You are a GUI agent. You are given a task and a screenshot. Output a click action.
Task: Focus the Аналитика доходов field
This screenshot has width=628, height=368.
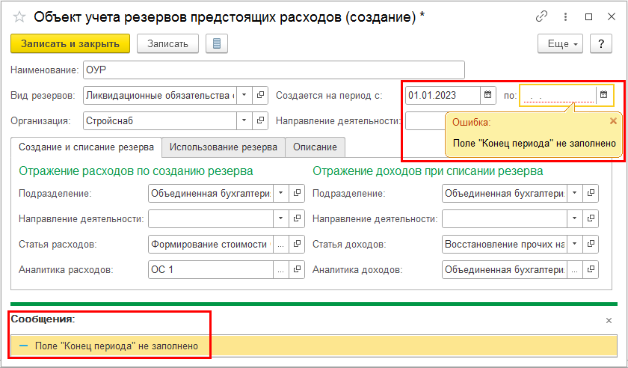tap(505, 269)
